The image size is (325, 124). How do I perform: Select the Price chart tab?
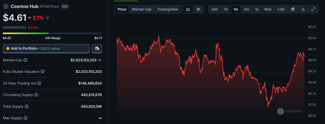coord(122,9)
